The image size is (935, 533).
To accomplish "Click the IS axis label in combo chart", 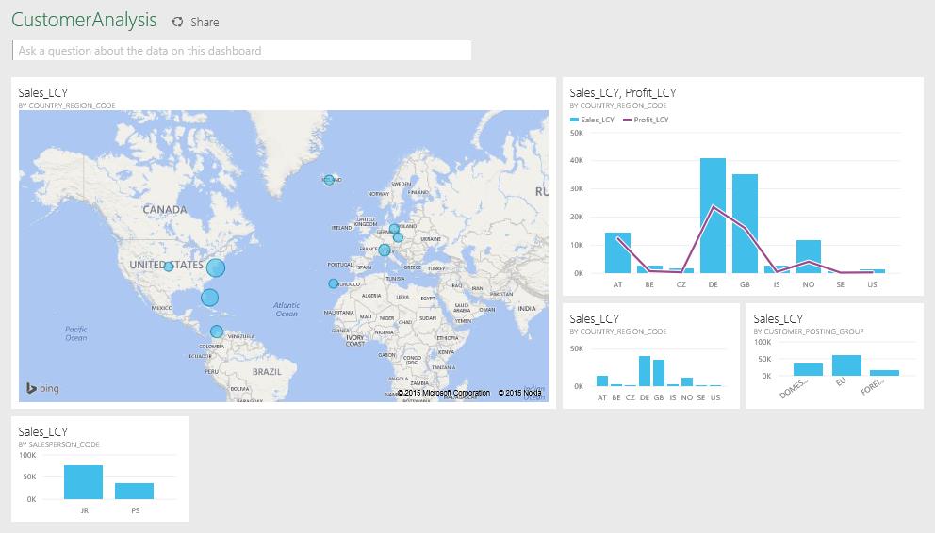I will [x=777, y=284].
